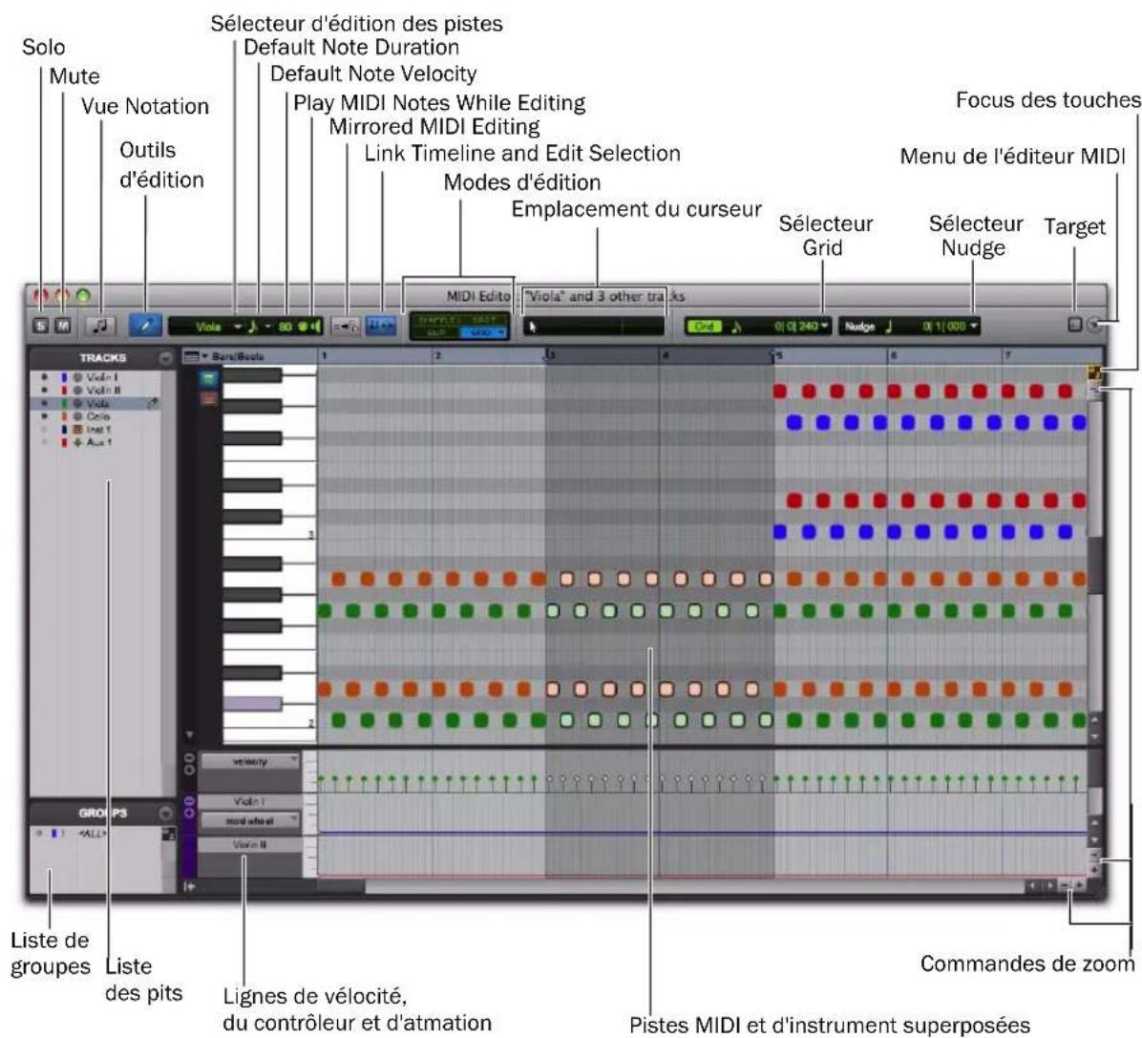Select Grid edit mode
The width and height of the screenshot is (1142, 1038).
[x=483, y=332]
